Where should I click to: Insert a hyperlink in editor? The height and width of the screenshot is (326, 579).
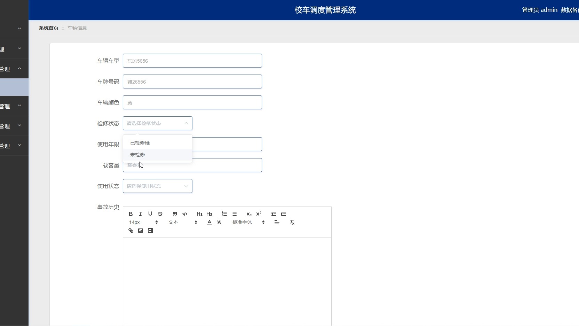click(131, 231)
